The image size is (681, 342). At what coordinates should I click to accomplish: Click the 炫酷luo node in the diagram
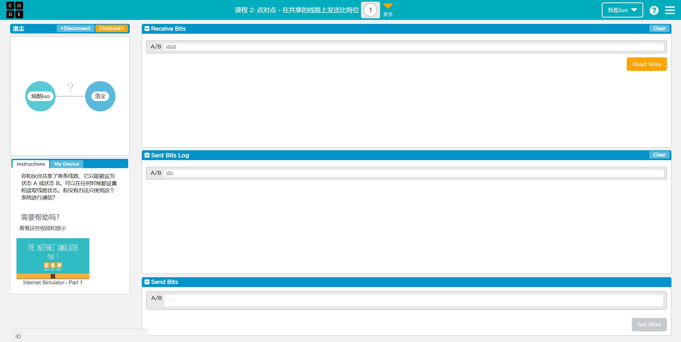[40, 96]
